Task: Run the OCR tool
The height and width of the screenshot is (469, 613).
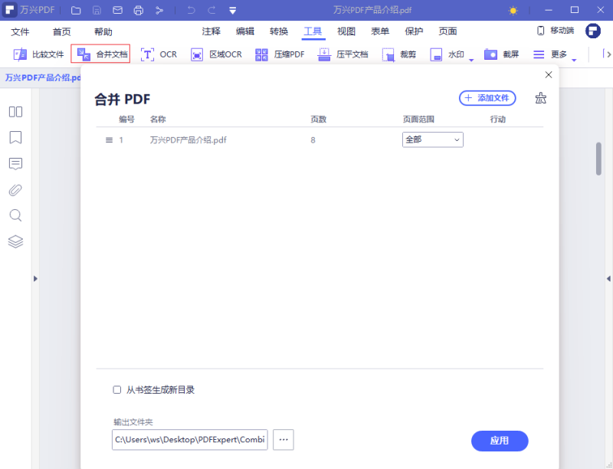Action: pyautogui.click(x=159, y=54)
